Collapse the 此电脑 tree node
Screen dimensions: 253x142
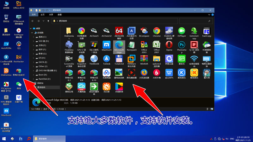[x=32, y=33]
